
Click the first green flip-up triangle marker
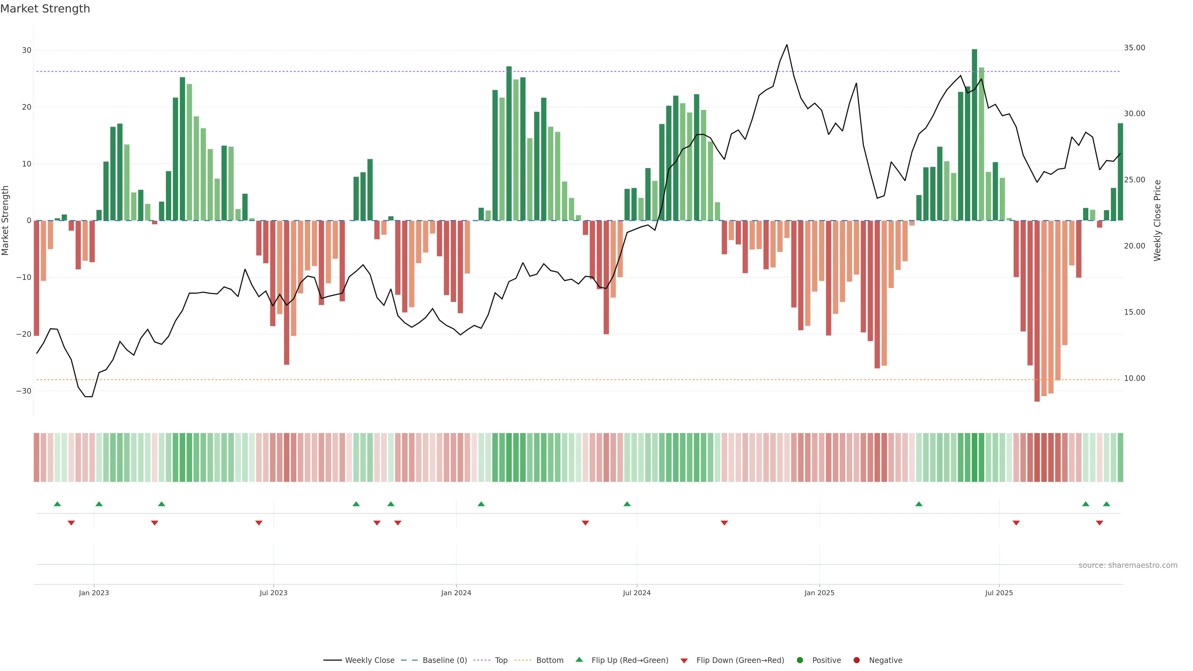pos(57,504)
